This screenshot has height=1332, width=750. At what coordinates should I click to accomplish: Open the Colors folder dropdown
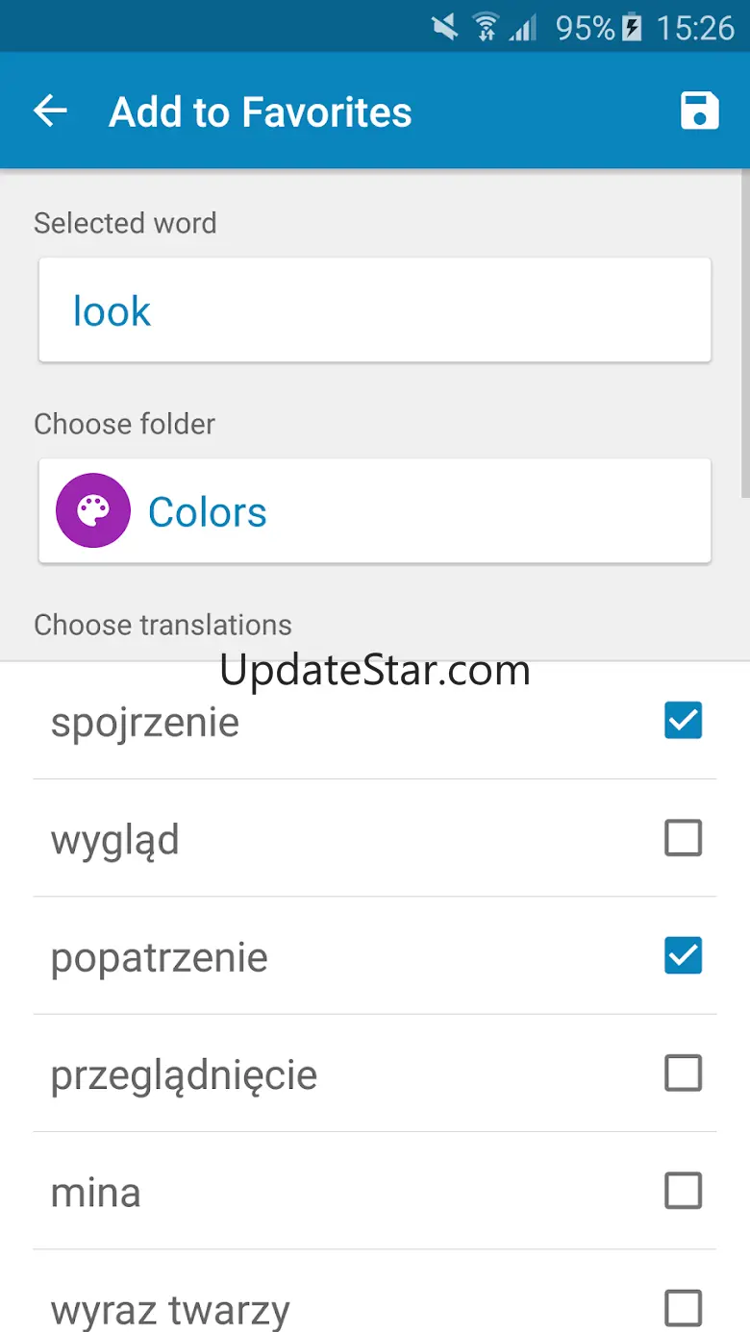coord(375,511)
